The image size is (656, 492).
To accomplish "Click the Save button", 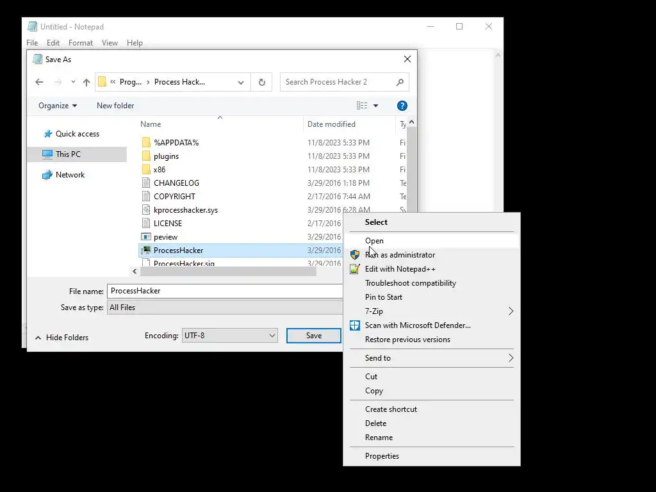I will 314,336.
